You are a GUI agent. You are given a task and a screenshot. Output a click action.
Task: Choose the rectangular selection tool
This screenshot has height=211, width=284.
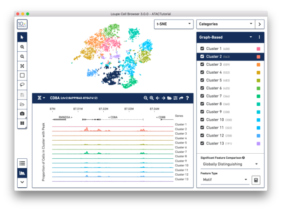coord(22,75)
